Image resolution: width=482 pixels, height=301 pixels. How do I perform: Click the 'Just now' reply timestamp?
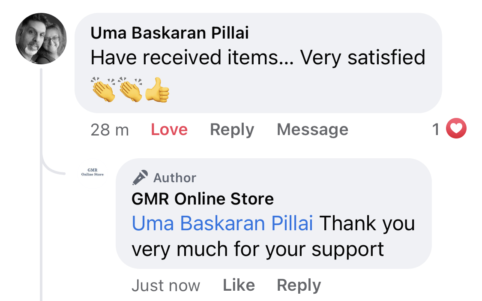pyautogui.click(x=166, y=286)
